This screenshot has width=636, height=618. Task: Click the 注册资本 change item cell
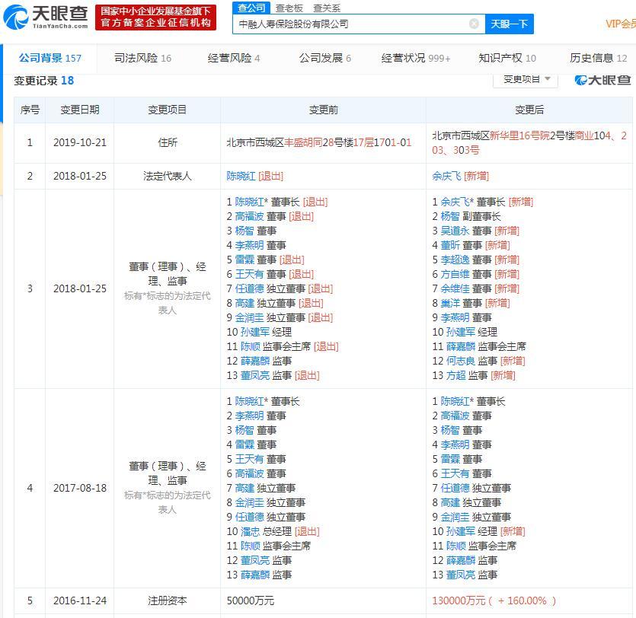coord(167,600)
